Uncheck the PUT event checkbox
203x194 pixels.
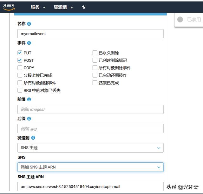20,53
